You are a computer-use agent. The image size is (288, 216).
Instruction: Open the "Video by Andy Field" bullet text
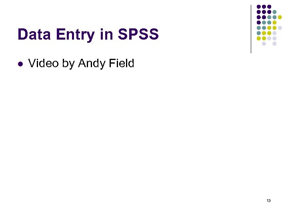tap(81, 64)
